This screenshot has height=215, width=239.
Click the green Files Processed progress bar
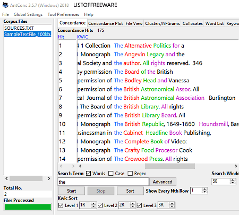[28, 207]
